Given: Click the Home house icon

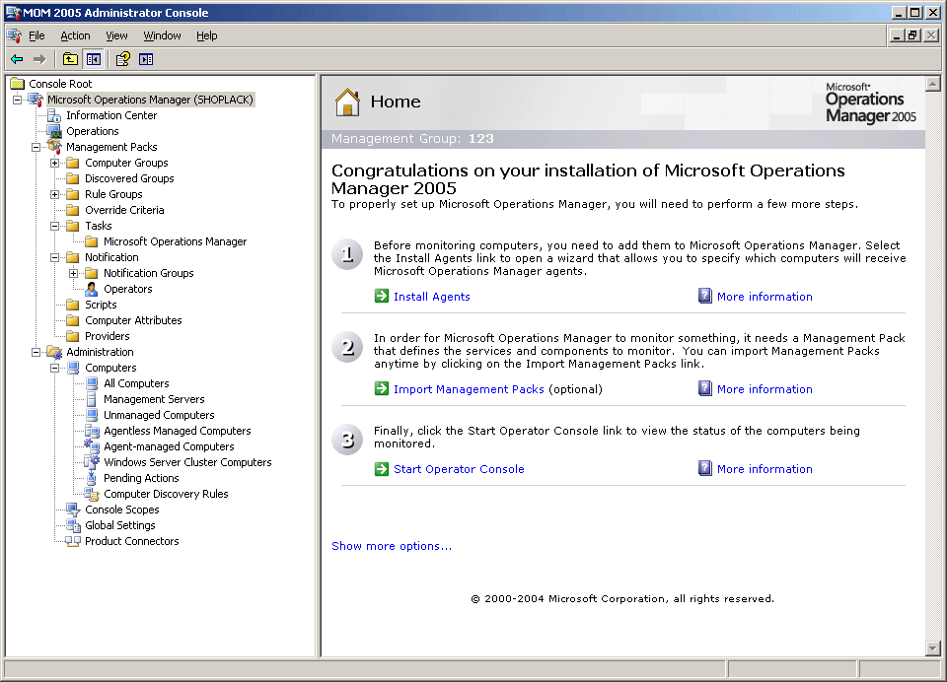Looking at the screenshot, I should pyautogui.click(x=347, y=102).
